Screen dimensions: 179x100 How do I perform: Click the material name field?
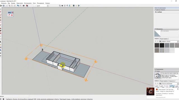point(170,31)
